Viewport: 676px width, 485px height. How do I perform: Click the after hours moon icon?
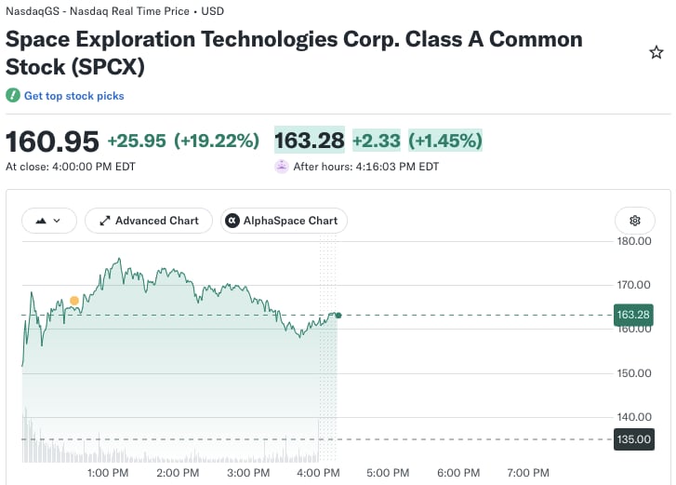tap(282, 167)
